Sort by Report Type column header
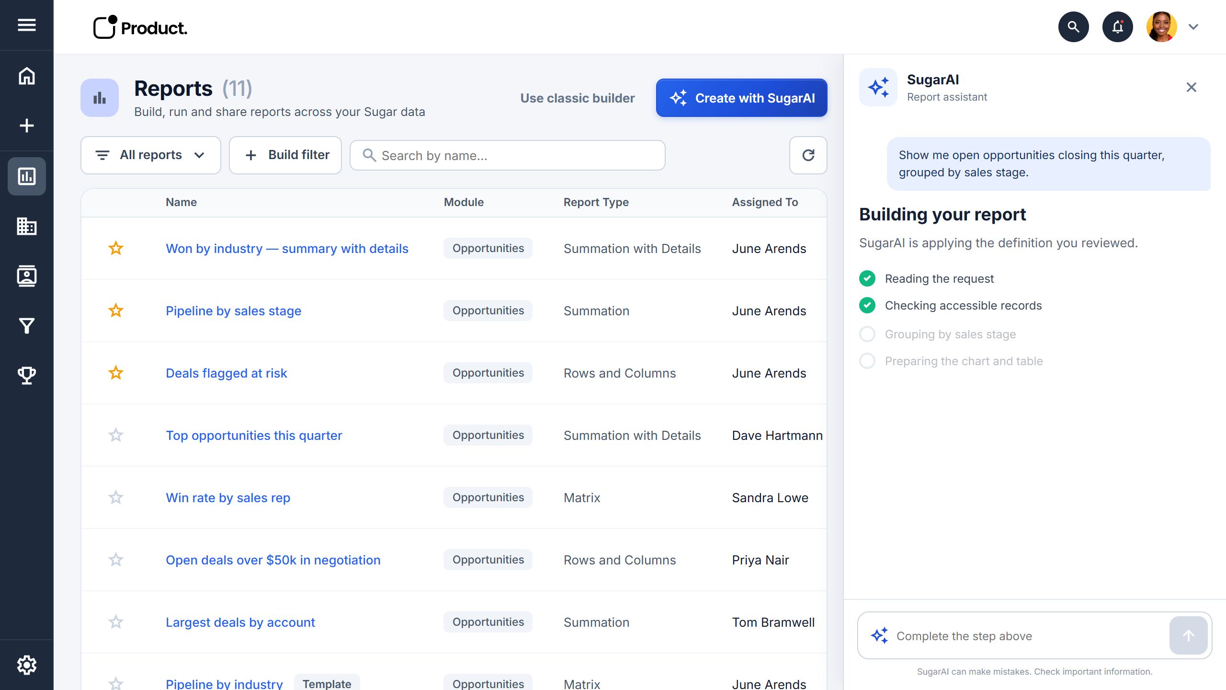This screenshot has height=690, width=1226. (596, 202)
